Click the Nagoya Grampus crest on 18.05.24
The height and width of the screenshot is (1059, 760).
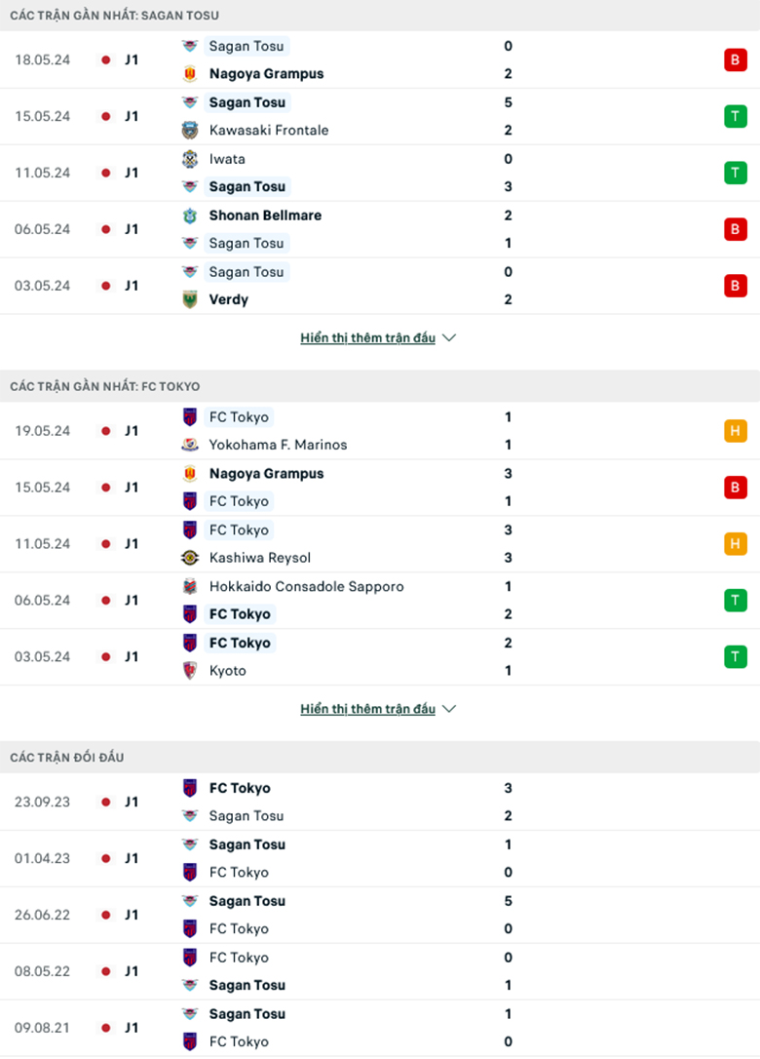[x=190, y=73]
